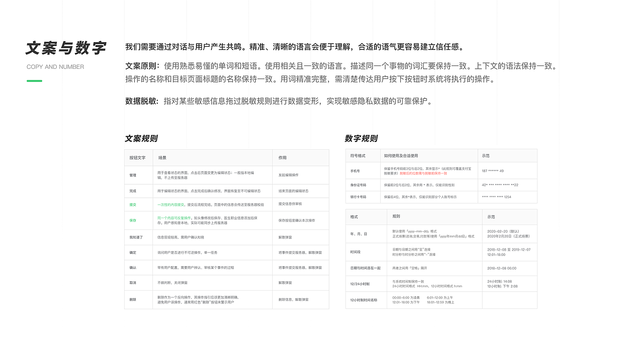Click the section title '文案规则'
The width and height of the screenshot is (621, 349).
(141, 139)
